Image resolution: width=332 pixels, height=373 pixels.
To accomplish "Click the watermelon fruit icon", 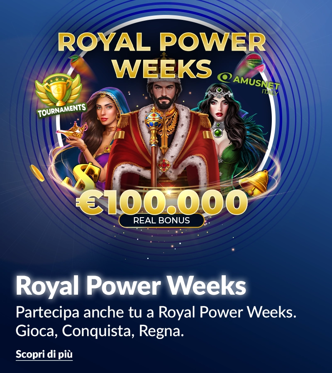I will click(x=251, y=63).
